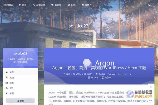
Task: Click the 置顶 pinned label
Action: click(68, 74)
